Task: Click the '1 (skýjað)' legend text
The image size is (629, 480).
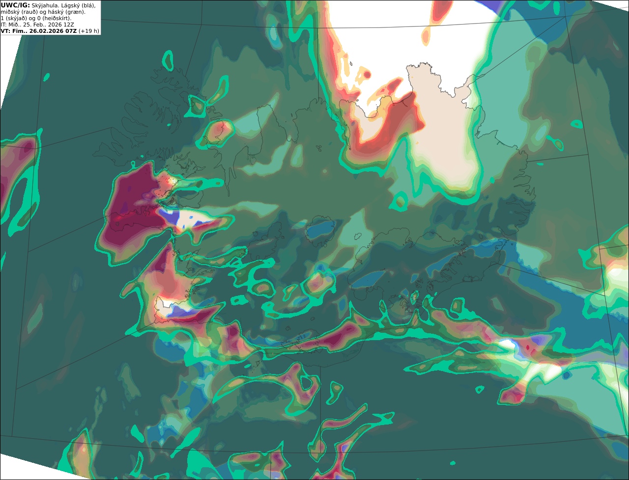Action: click(14, 19)
